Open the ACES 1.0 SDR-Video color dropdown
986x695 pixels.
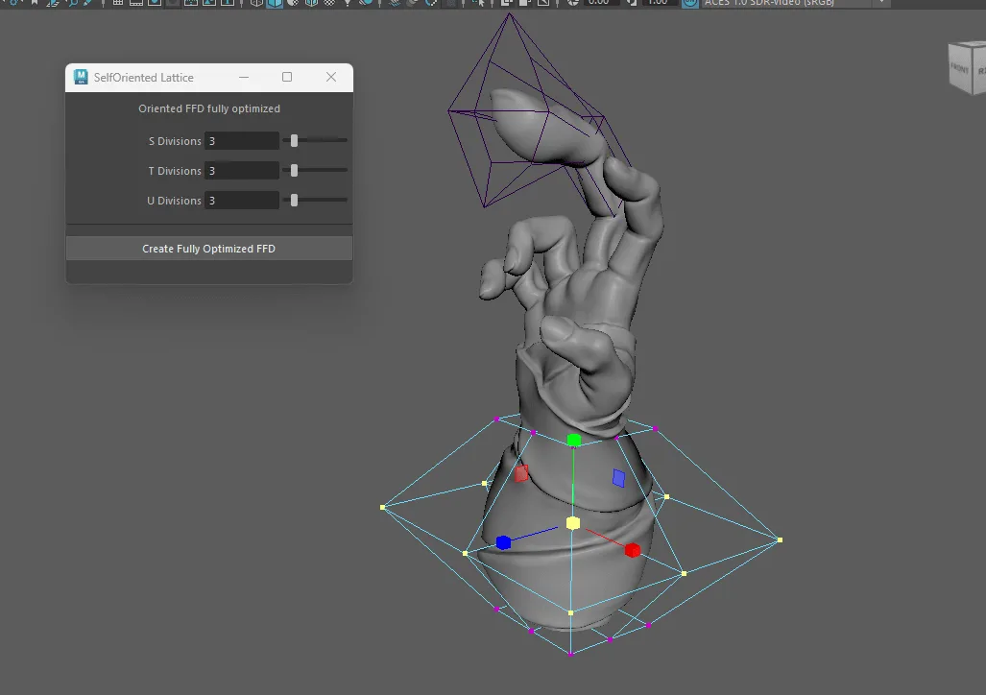click(x=880, y=4)
